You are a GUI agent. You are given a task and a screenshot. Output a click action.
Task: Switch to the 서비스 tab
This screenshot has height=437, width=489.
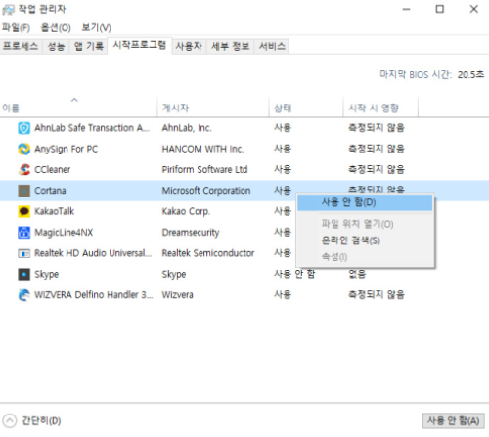pyautogui.click(x=272, y=46)
